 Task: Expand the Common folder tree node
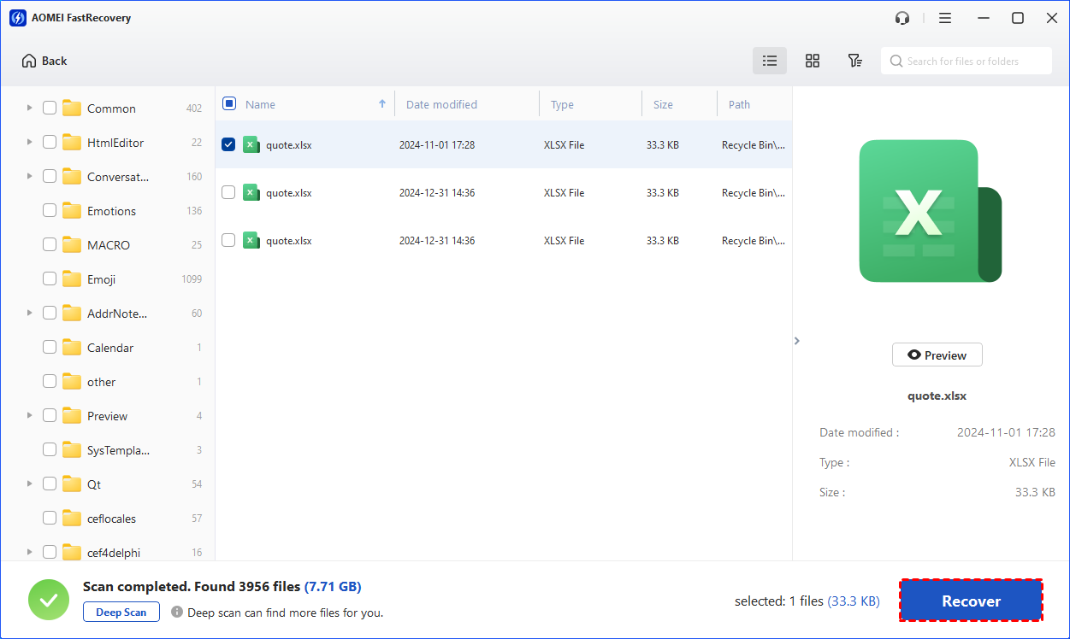[30, 108]
